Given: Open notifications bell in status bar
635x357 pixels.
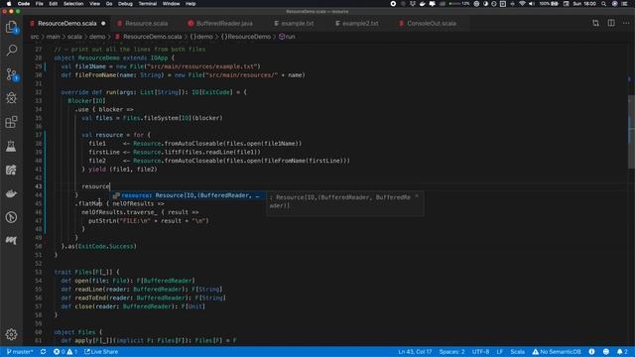Looking at the screenshot, I should [622, 352].
